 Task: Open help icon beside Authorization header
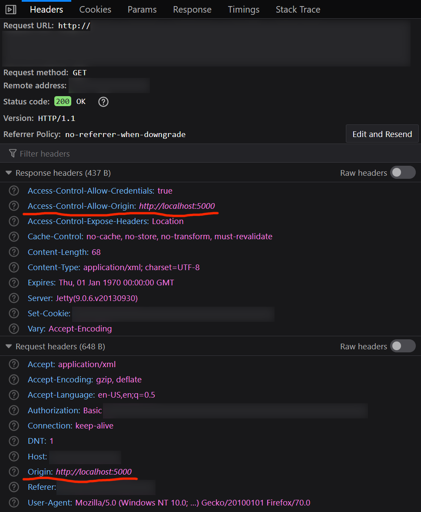click(14, 411)
